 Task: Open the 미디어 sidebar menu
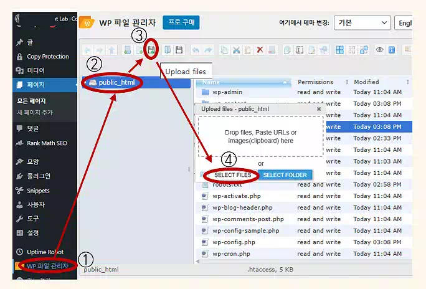pos(45,70)
